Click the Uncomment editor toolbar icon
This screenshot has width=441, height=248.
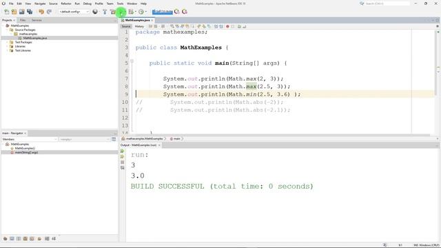pyautogui.click(x=244, y=26)
